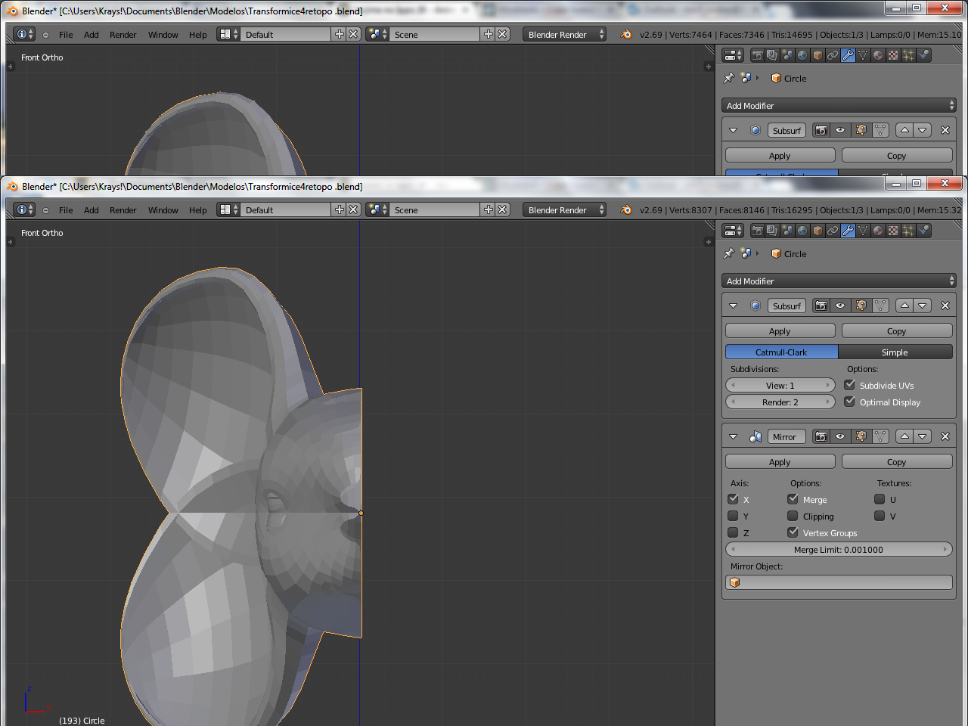Open Texture properties tab in front window
Screen dimensions: 968x726
(893, 231)
